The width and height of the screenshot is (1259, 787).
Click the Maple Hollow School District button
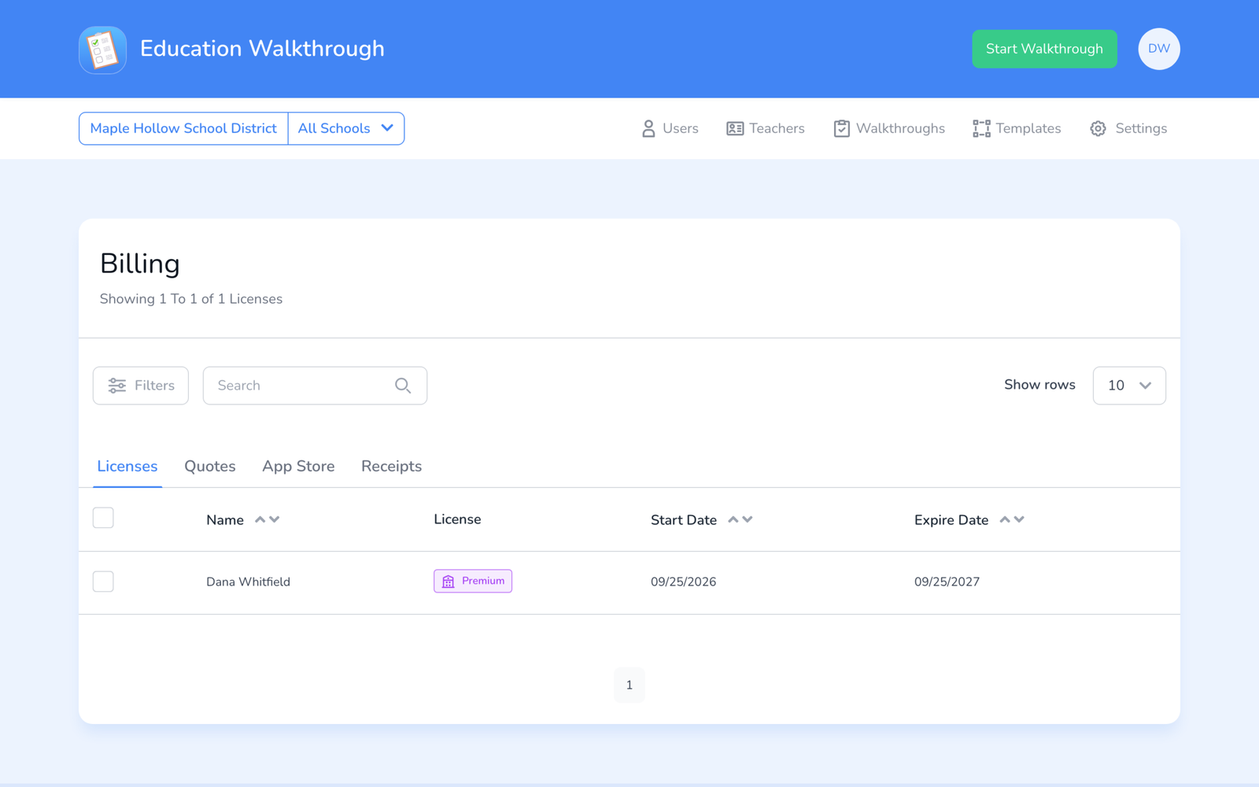(x=183, y=128)
